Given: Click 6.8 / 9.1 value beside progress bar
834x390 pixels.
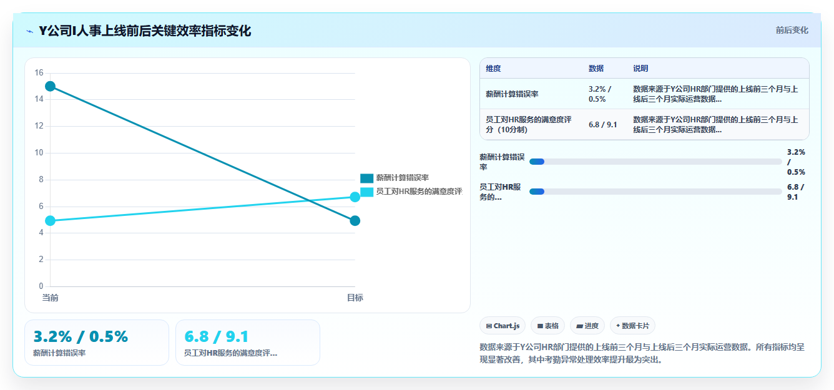Looking at the screenshot, I should click(x=797, y=192).
